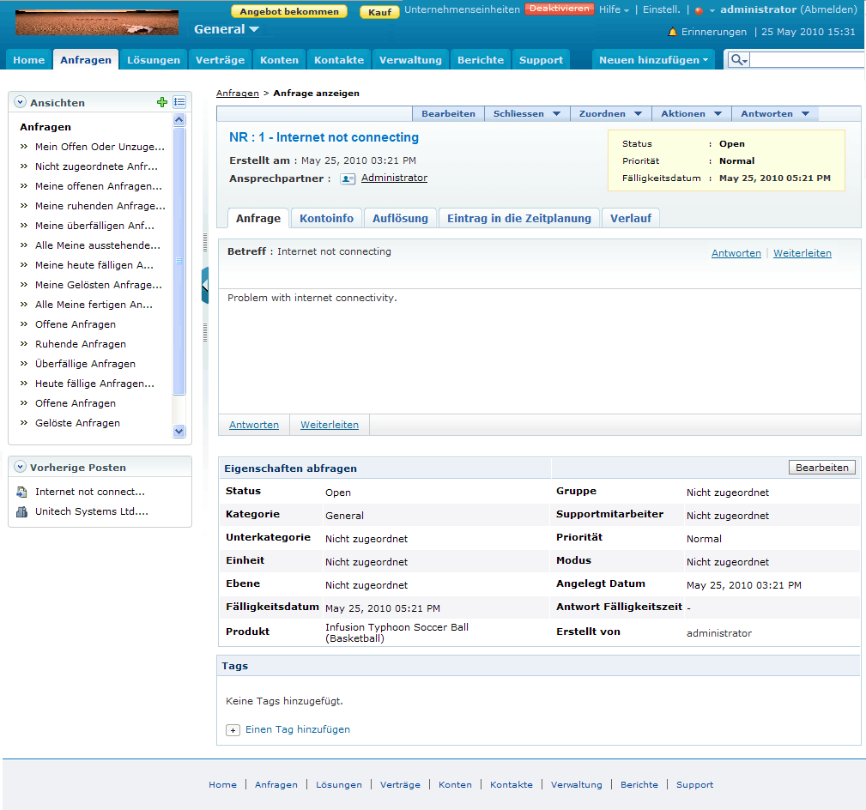Viewport: 866px width, 810px height.
Task: Open the General department dropdown
Action: tap(227, 29)
